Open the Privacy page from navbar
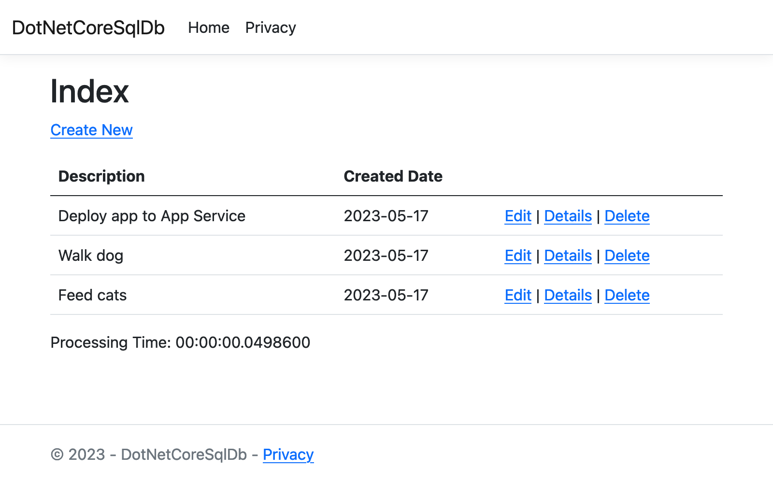Screen dimensions: 773x483 point(271,28)
